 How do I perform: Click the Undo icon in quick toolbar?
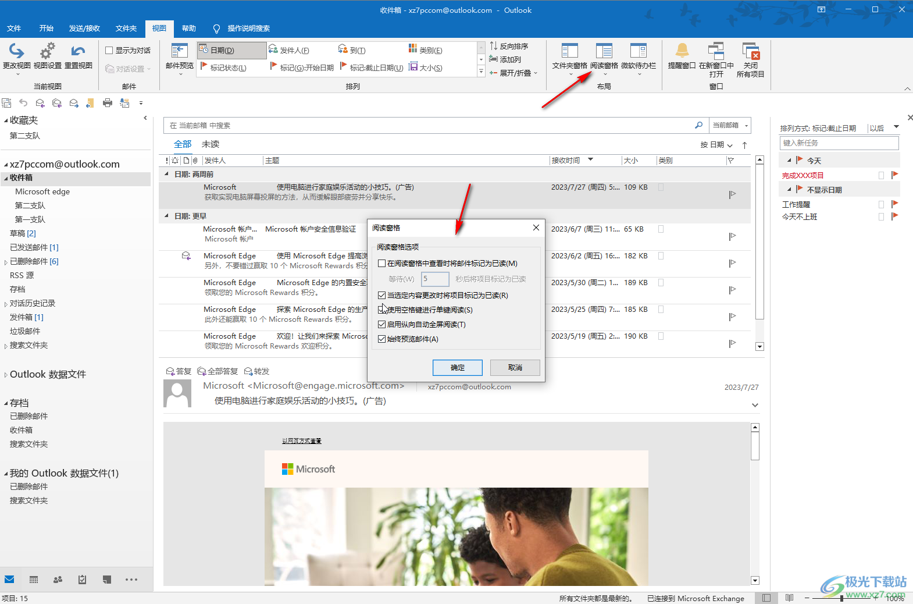pyautogui.click(x=23, y=103)
